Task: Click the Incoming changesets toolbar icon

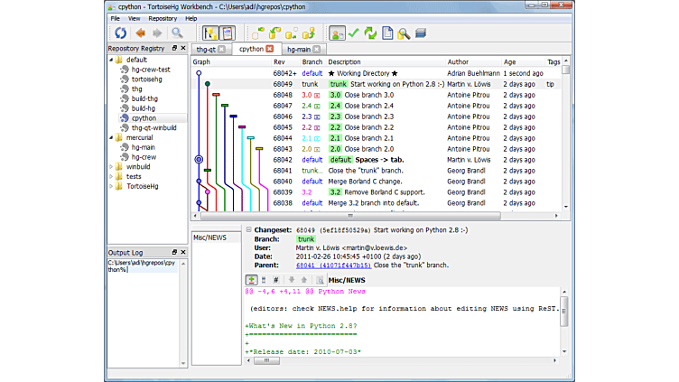Action: click(256, 33)
